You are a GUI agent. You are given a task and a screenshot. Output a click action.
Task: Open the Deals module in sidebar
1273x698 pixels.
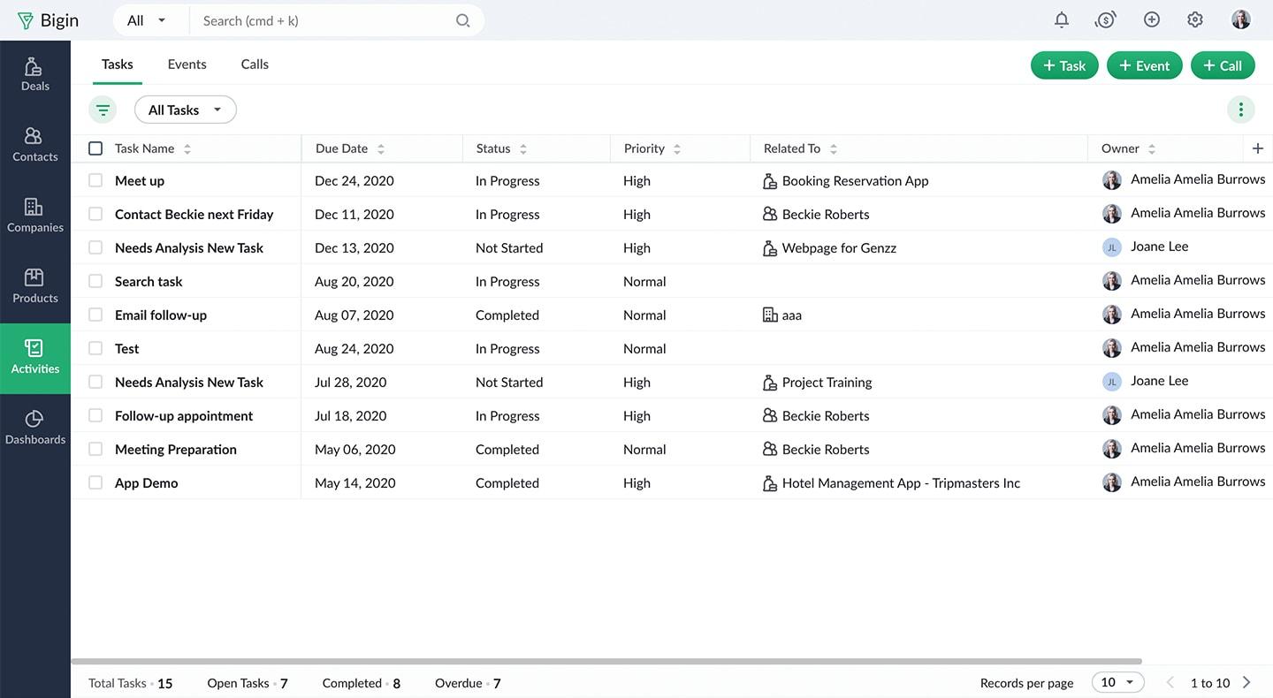point(35,75)
